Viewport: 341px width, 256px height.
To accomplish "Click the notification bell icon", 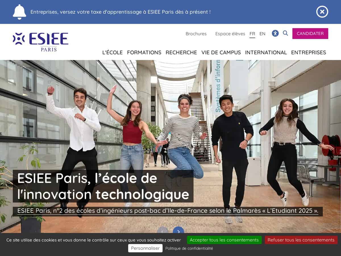I will click(19, 12).
